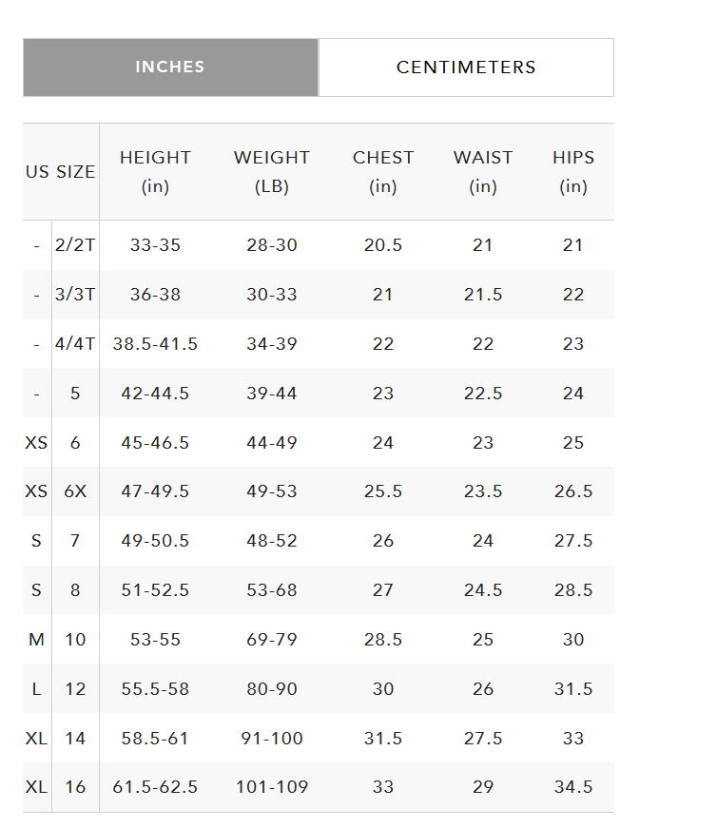Click the 6X size cell

[x=75, y=491]
